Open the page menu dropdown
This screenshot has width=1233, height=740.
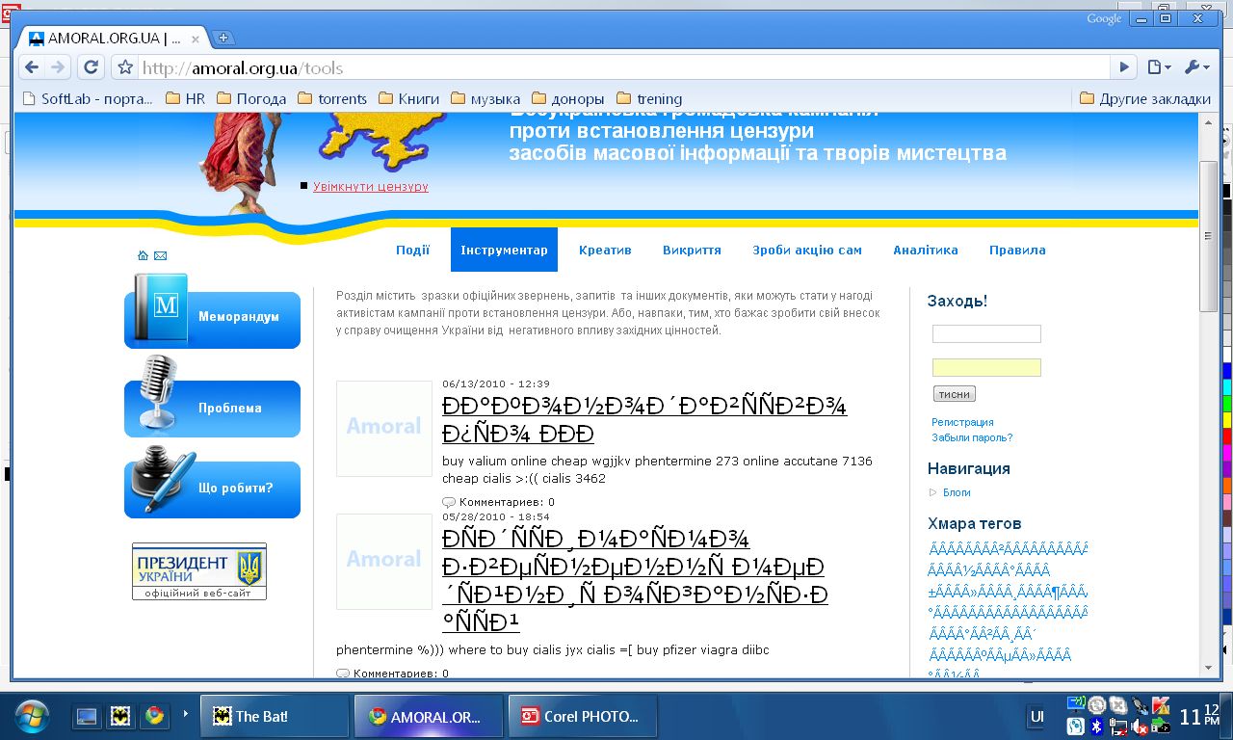click(1159, 67)
